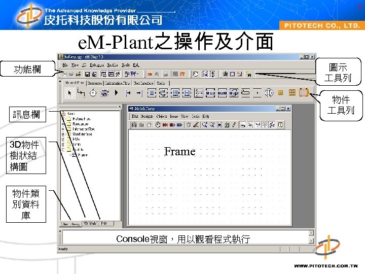Image resolution: width=365 pixels, height=274 pixels.
Task: Click zoom-in magnifier in Frame toolbar
Action: point(204,125)
